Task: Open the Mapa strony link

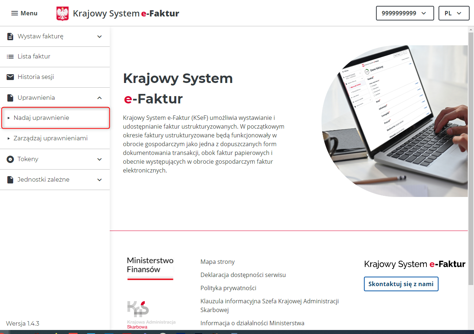Action: [218, 262]
